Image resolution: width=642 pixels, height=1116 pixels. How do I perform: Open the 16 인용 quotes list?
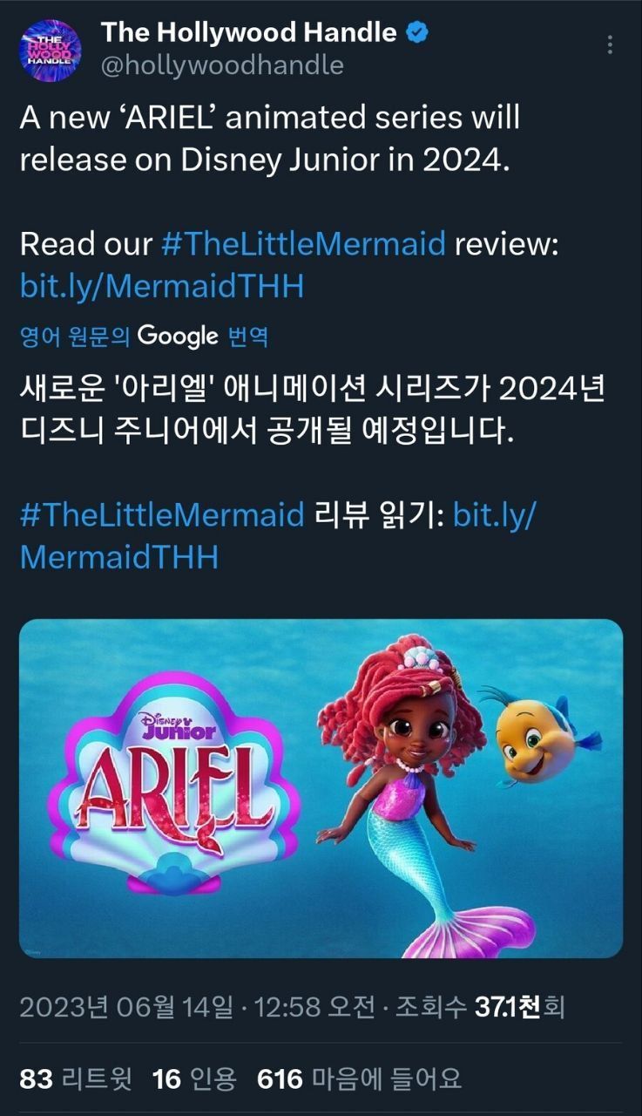pos(194,1079)
